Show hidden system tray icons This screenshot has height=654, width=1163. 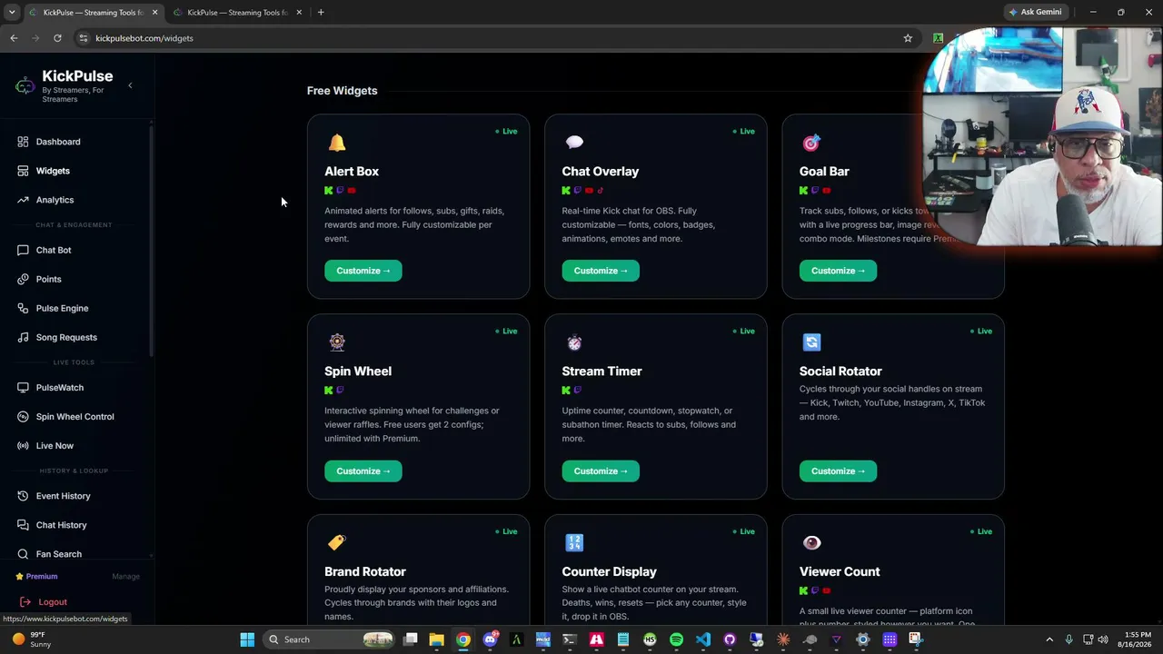tap(1050, 639)
